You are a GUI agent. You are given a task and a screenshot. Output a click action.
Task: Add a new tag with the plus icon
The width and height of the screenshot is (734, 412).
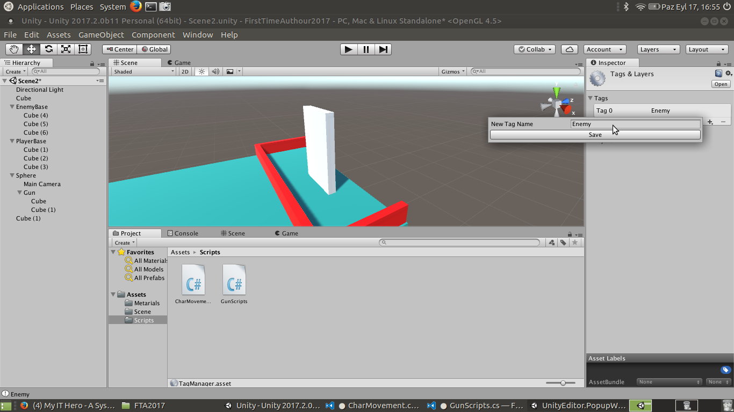click(710, 122)
